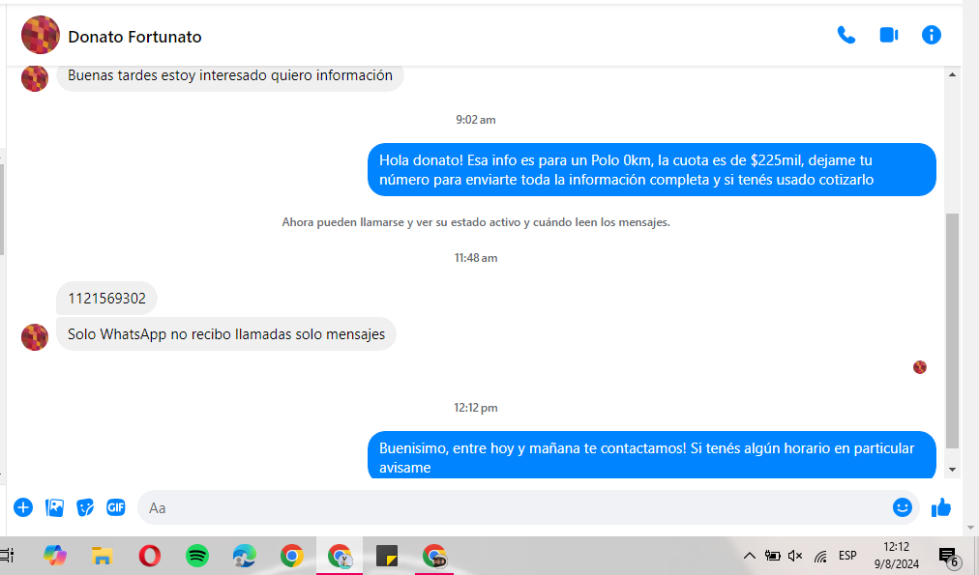Viewport: 979px width, 575px height.
Task: Open Donato Fortunato's profile from the header name
Action: pos(134,37)
